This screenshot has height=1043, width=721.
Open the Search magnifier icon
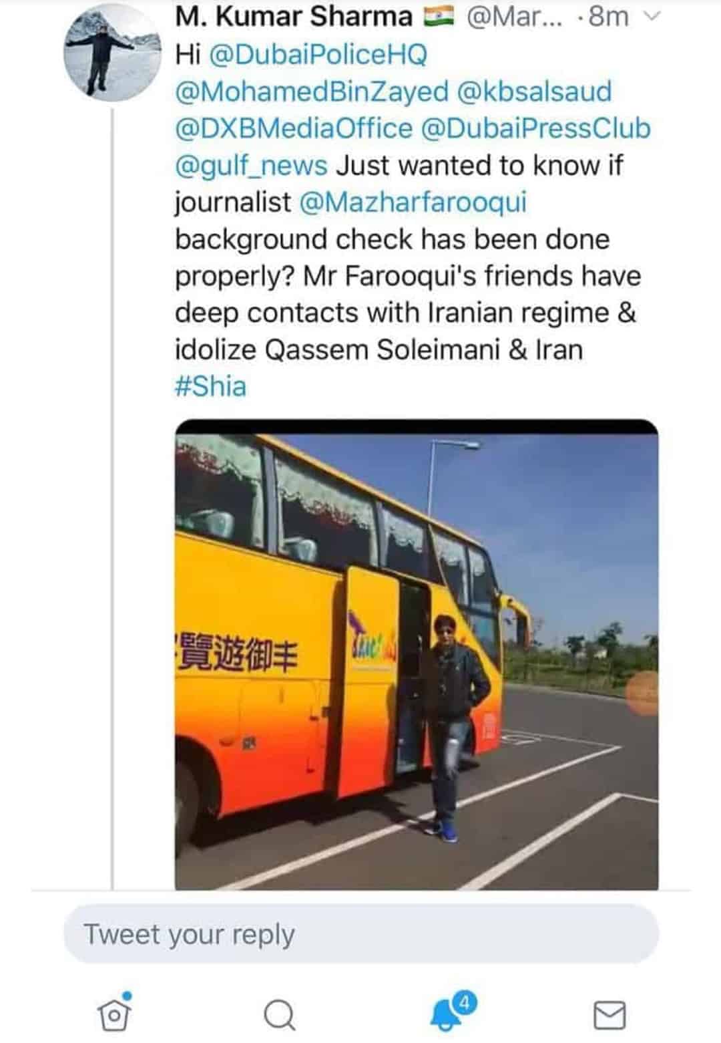279,1016
